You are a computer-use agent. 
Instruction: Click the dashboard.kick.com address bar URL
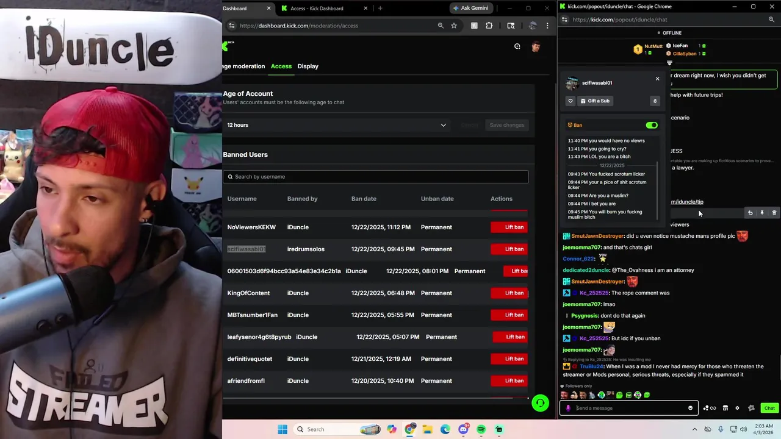coord(299,26)
